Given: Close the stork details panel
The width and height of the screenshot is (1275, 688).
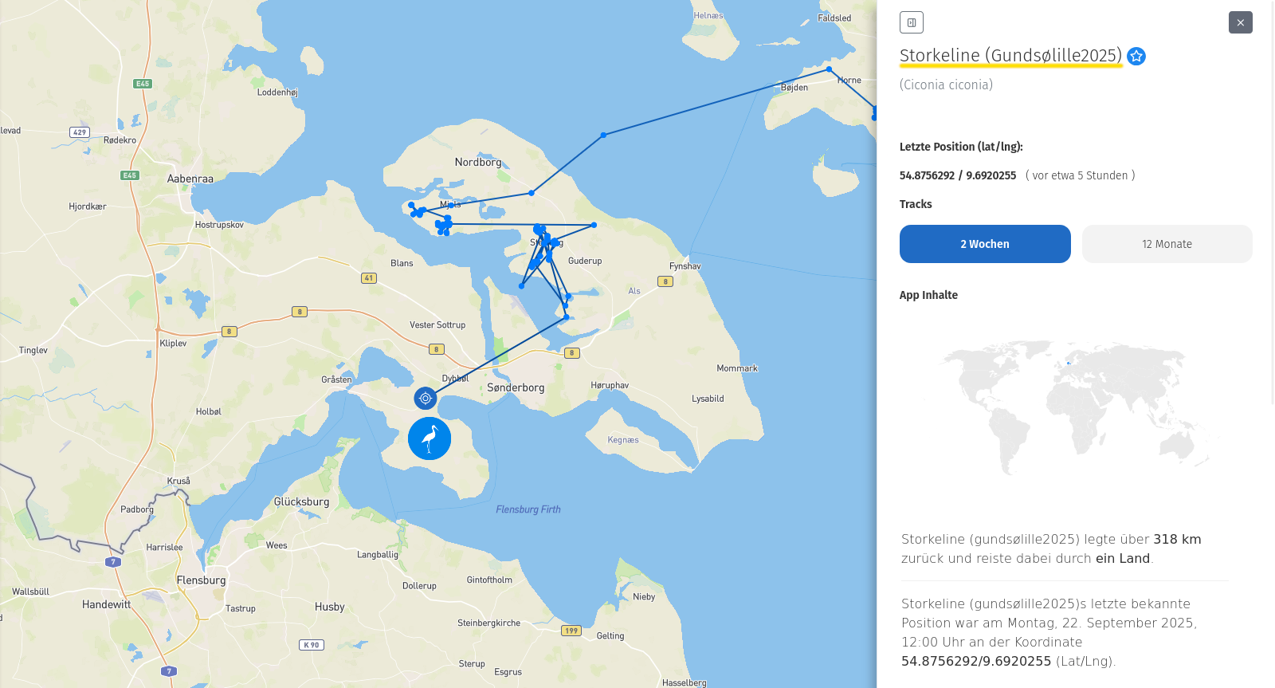Looking at the screenshot, I should pos(1240,22).
